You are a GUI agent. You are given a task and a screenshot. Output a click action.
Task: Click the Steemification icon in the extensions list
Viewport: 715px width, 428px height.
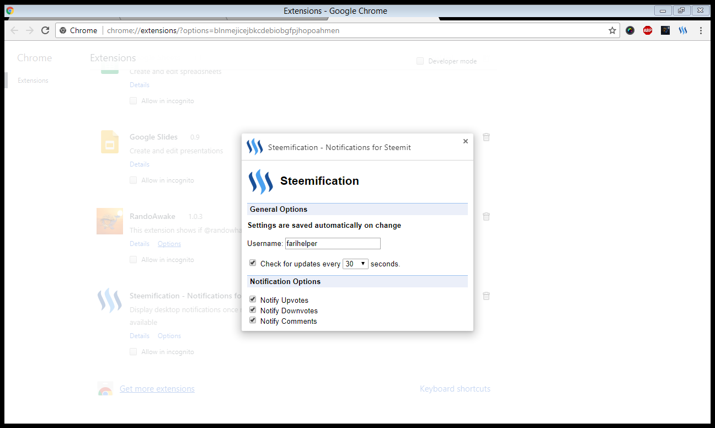coord(110,301)
